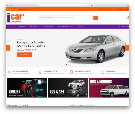
Task: Select the first slider pagination dot
Action: [64, 64]
